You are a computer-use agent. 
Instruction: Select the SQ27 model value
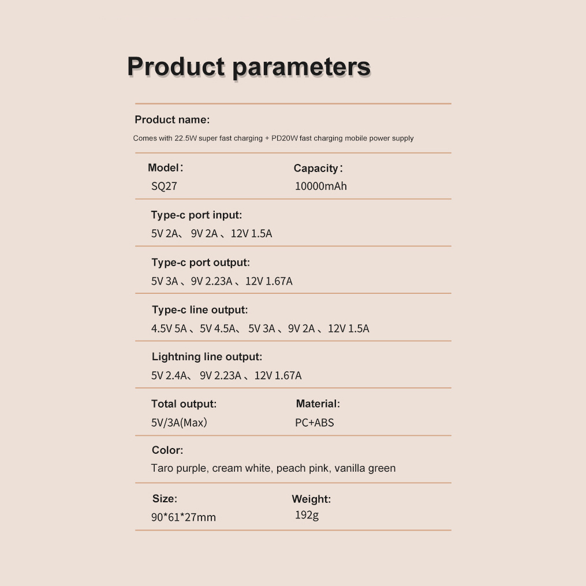pos(164,186)
